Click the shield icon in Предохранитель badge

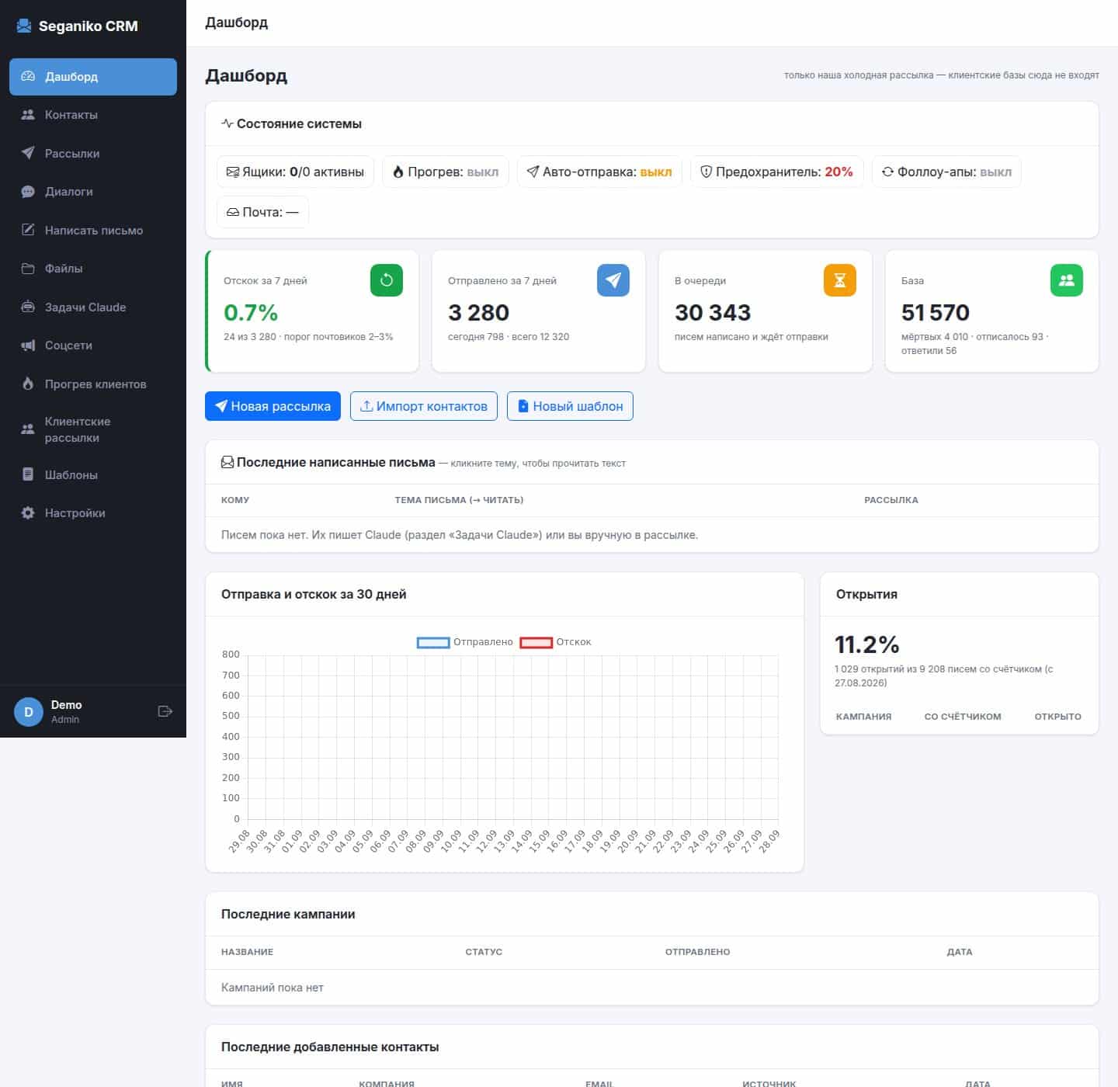707,172
